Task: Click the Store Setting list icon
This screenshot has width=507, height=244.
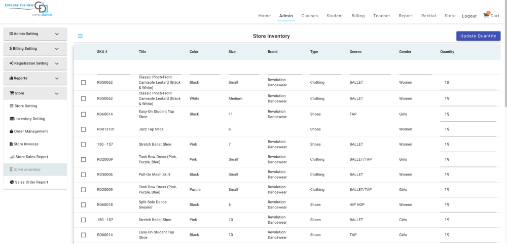Action: tap(12, 106)
